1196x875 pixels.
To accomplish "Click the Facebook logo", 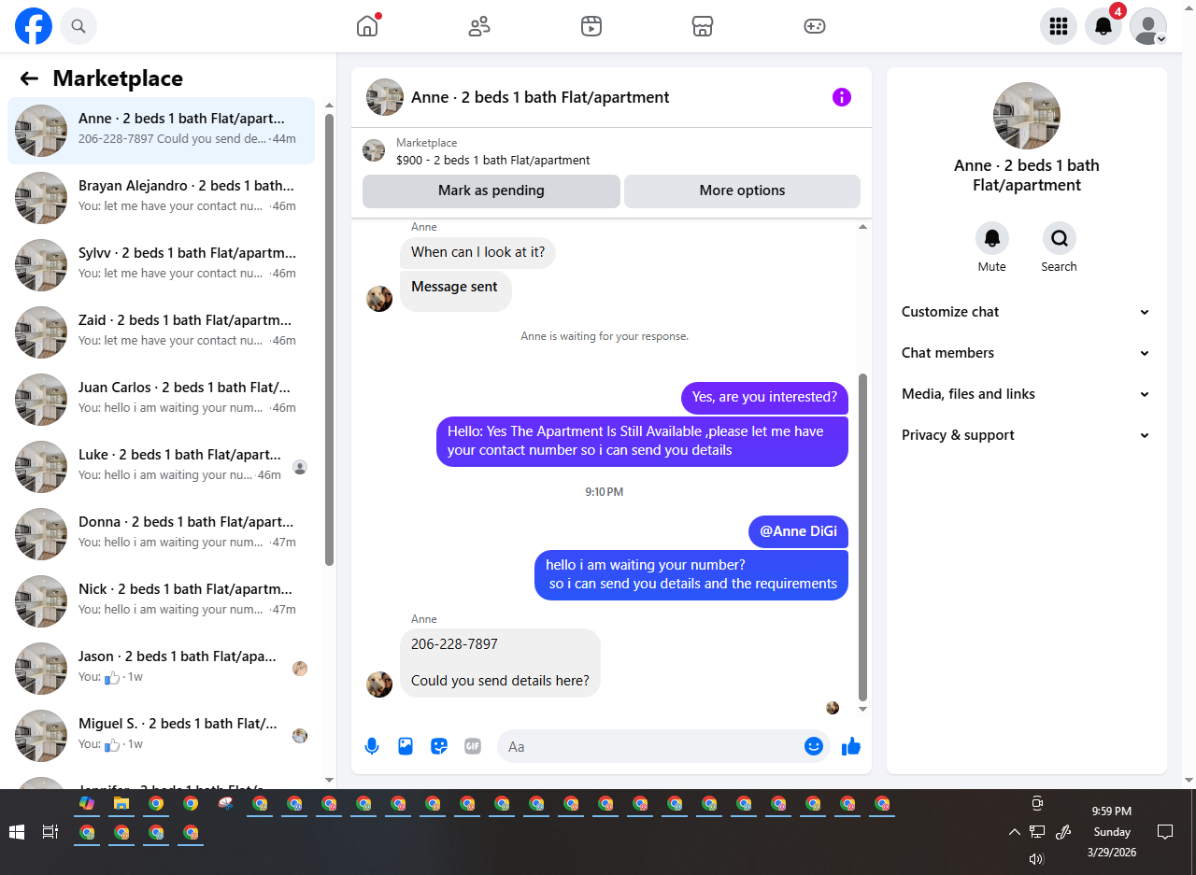I will pyautogui.click(x=34, y=26).
